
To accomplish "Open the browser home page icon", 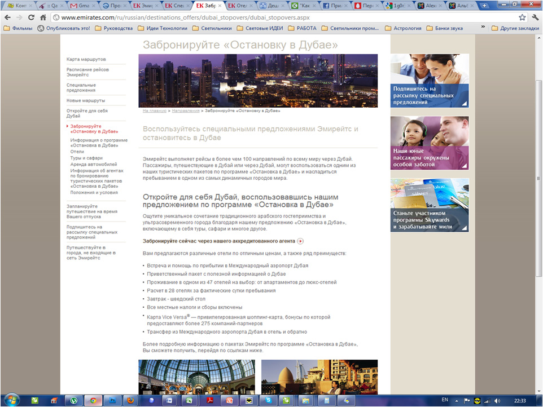I will (43, 17).
